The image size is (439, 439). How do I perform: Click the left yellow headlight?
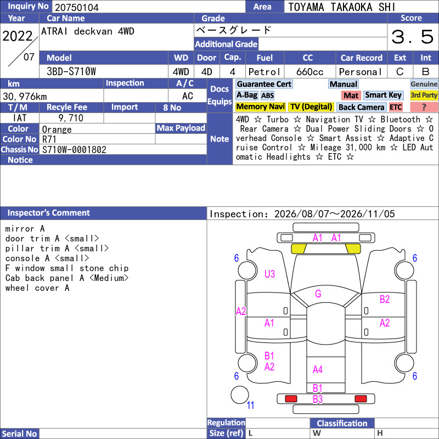coord(299,249)
